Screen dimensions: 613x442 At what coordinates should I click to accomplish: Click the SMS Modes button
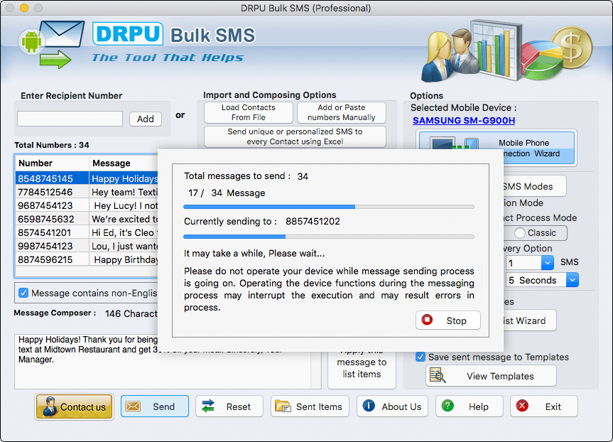coord(533,186)
